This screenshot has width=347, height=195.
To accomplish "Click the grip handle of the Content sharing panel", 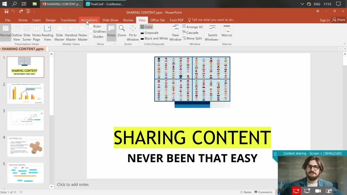I will pyautogui.click(x=275, y=154).
